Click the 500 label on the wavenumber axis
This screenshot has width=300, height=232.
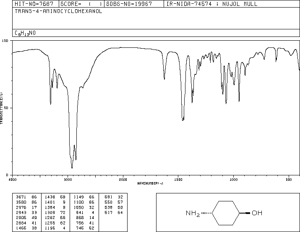pos(289,180)
